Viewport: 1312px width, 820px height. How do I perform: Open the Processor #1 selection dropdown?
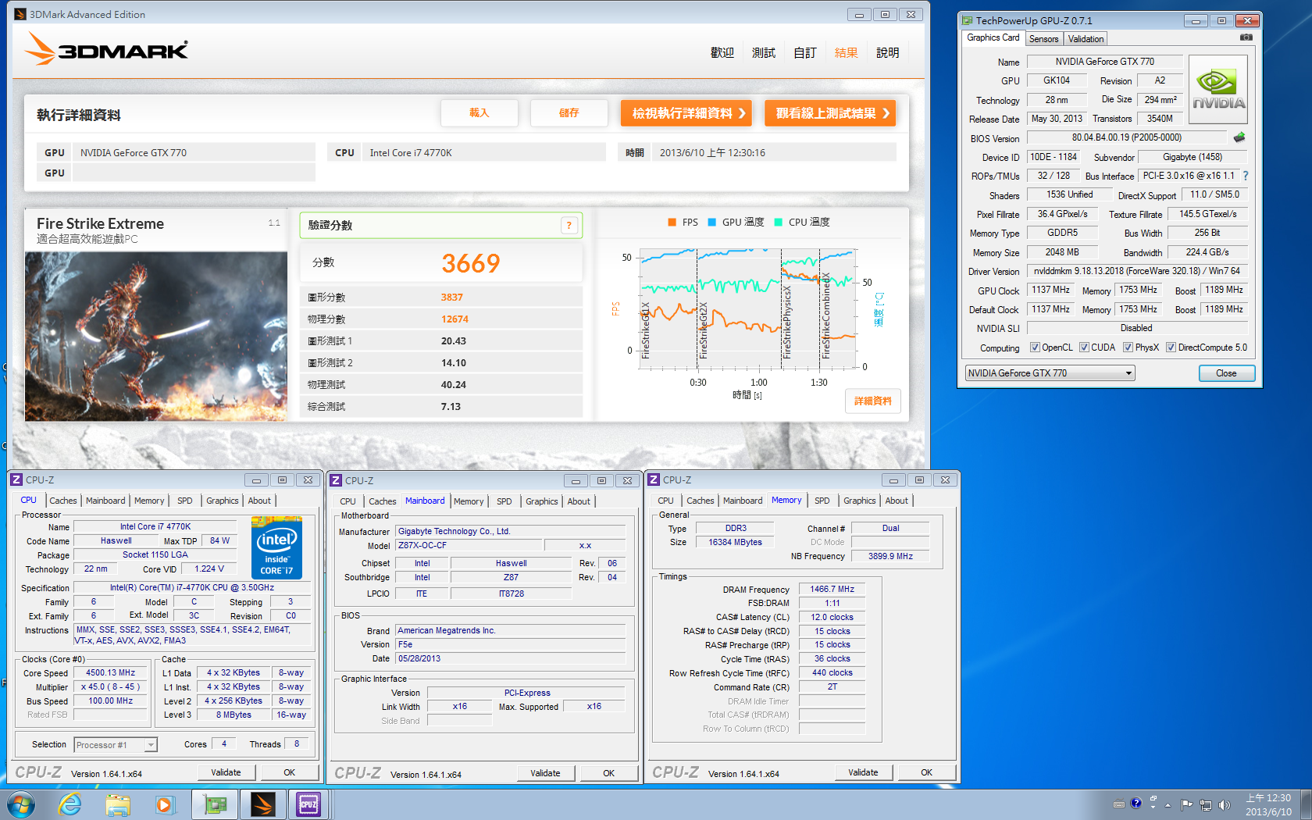pos(116,745)
